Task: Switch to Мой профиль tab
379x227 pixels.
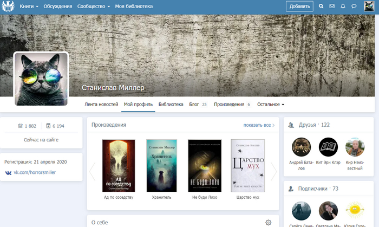Action: (138, 105)
